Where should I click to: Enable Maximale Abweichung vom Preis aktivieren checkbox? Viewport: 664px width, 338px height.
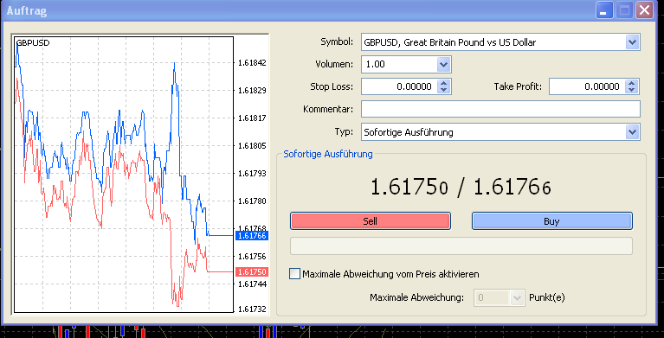tap(294, 274)
